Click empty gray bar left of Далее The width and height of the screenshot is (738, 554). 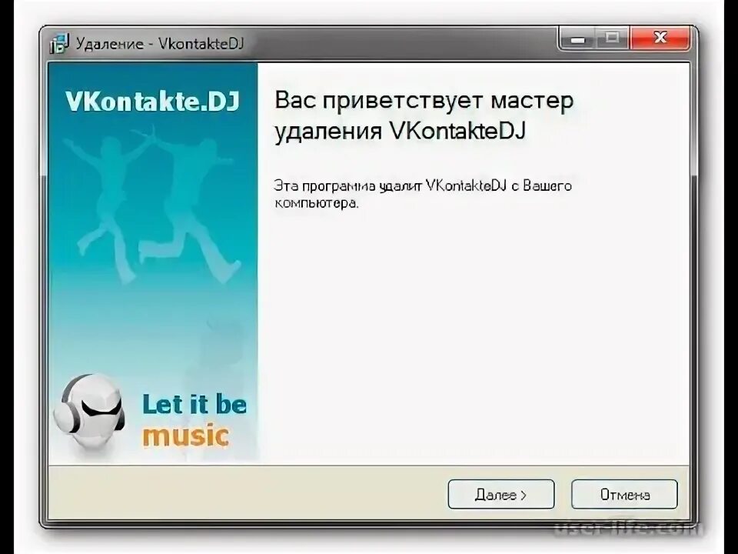[247, 494]
